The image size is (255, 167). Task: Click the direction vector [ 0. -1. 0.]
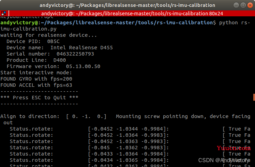pyautogui.click(x=86, y=116)
